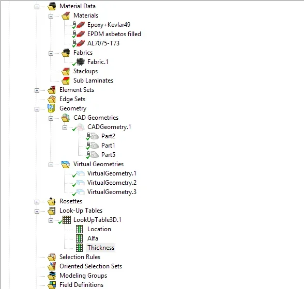Click the Field Definitions icon
The width and height of the screenshot is (304, 289).
point(52,285)
